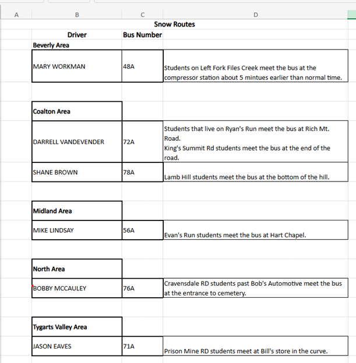The image size is (356, 363).
Task: Select column B header
Action: [x=76, y=15]
